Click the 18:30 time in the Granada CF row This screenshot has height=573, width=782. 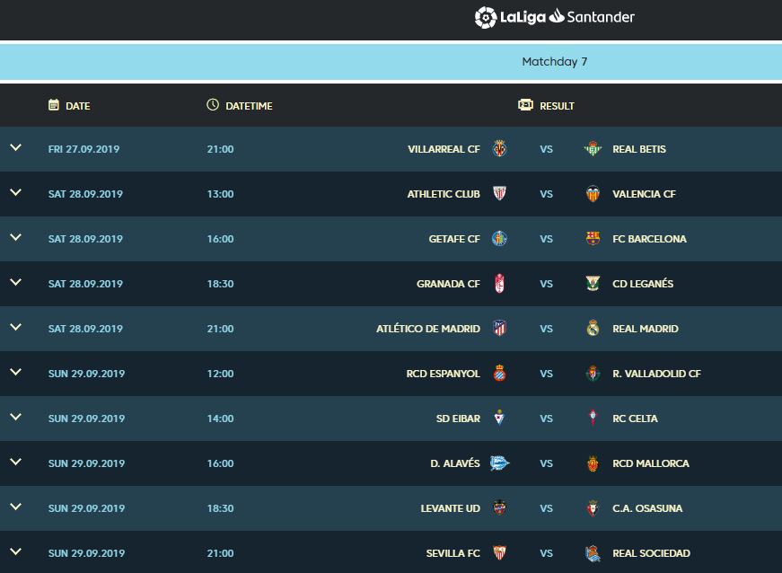point(221,284)
